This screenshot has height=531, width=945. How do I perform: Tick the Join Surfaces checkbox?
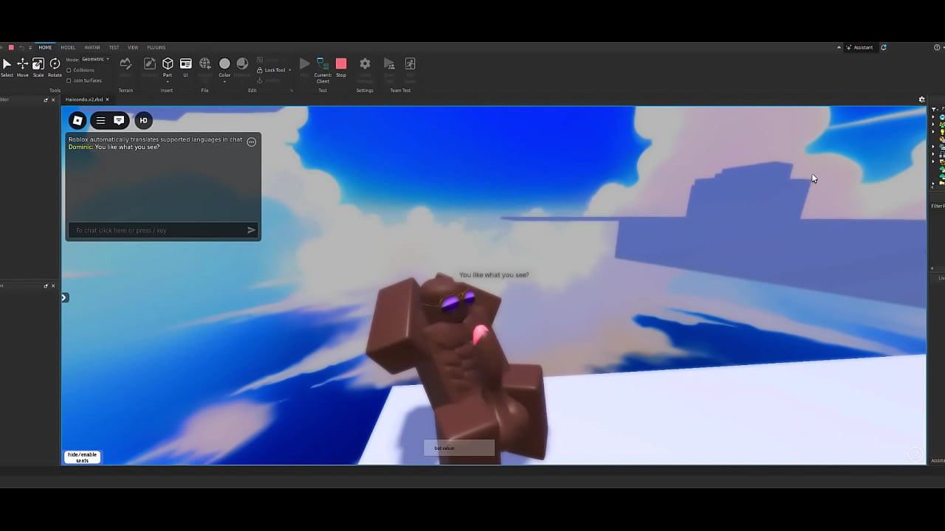pyautogui.click(x=69, y=80)
